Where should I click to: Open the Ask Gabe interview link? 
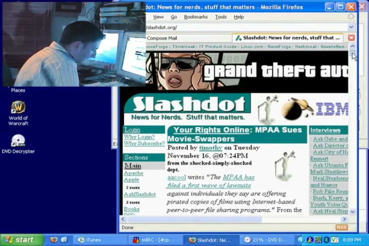[x=330, y=139]
